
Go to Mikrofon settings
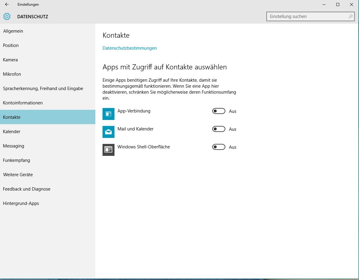[48, 74]
